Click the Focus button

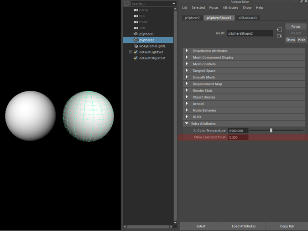(296, 26)
